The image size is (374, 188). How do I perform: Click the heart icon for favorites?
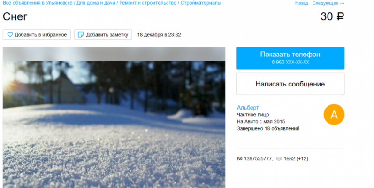click(10, 35)
